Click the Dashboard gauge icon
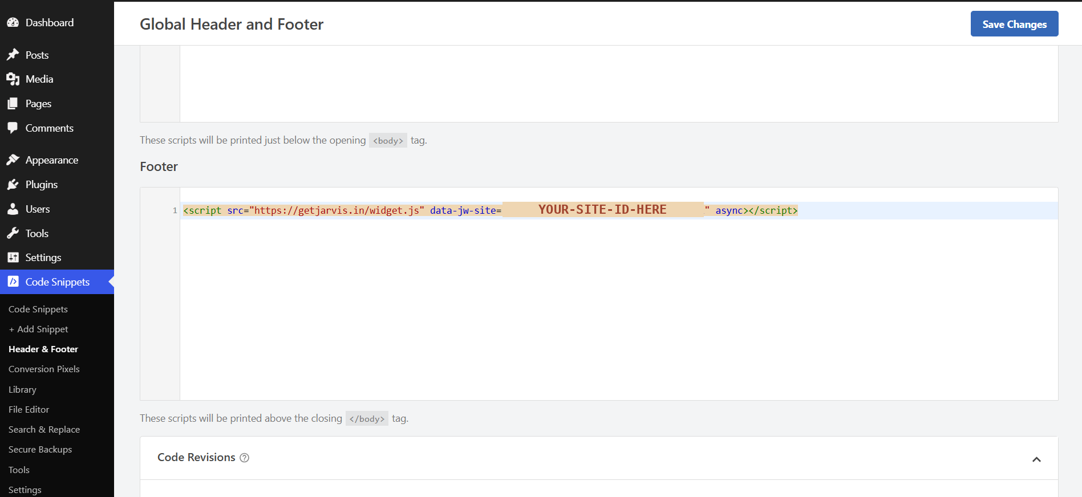 [x=13, y=23]
